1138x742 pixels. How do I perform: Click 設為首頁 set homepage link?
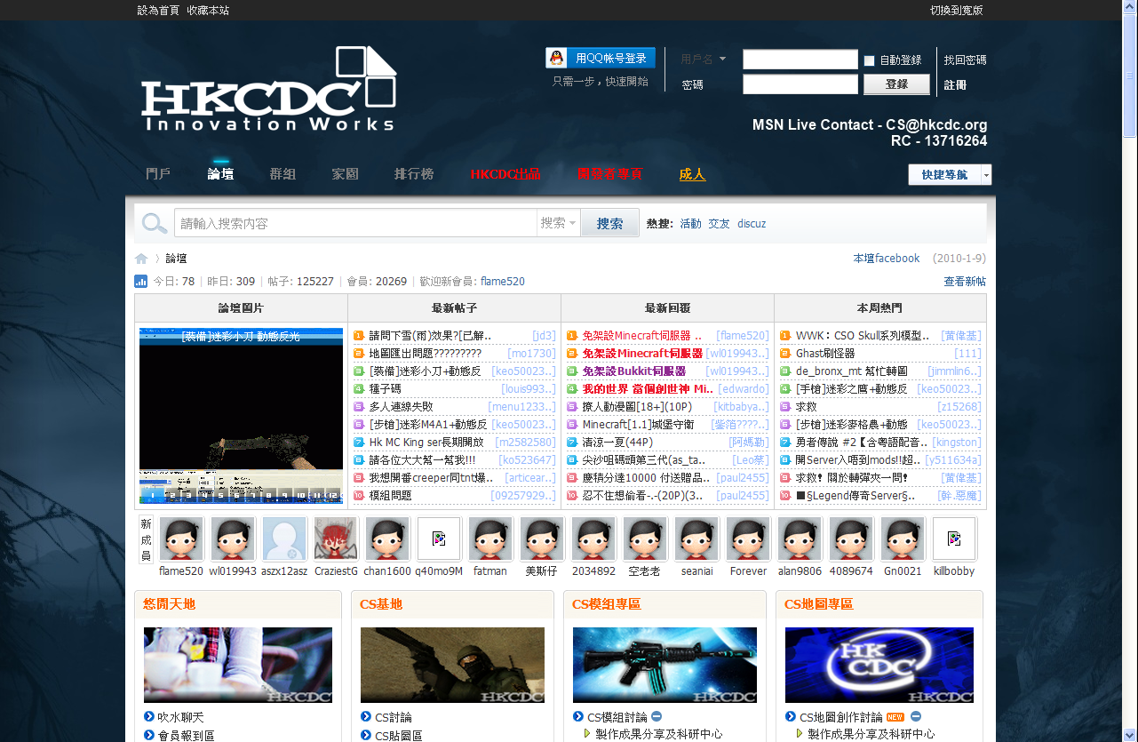[158, 11]
